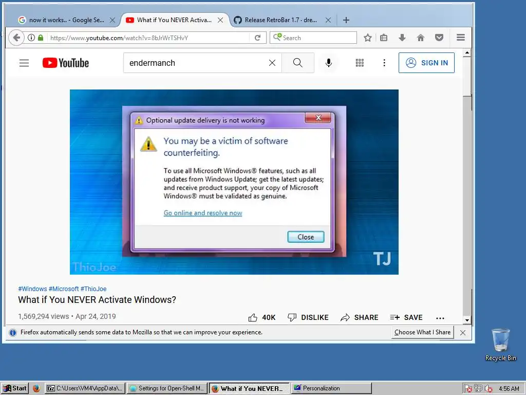This screenshot has width=526, height=395.
Task: Close the Release RetroBar tab
Action: pyautogui.click(x=328, y=20)
